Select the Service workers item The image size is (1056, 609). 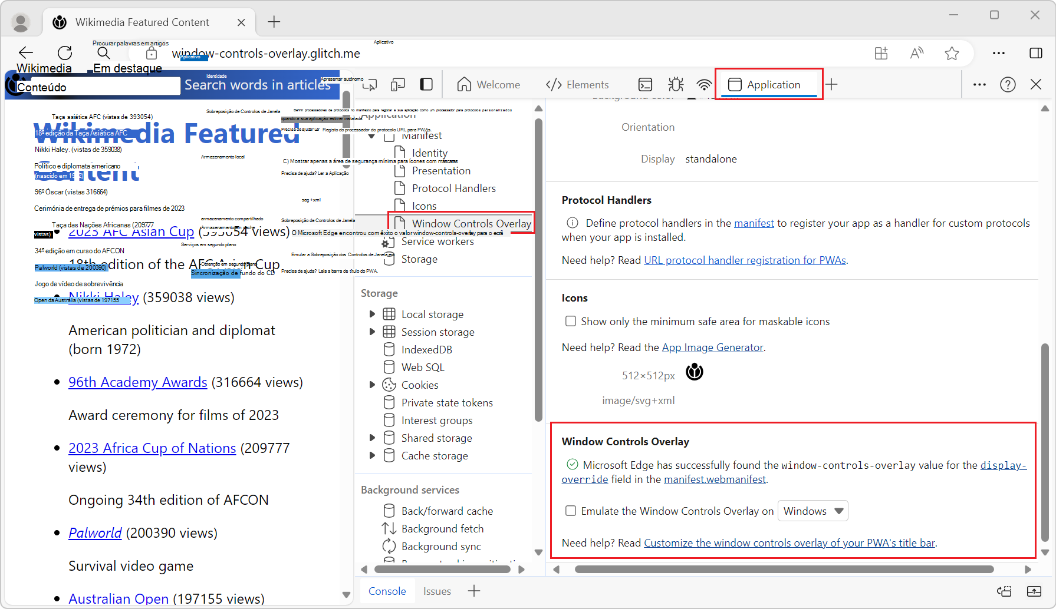tap(428, 241)
